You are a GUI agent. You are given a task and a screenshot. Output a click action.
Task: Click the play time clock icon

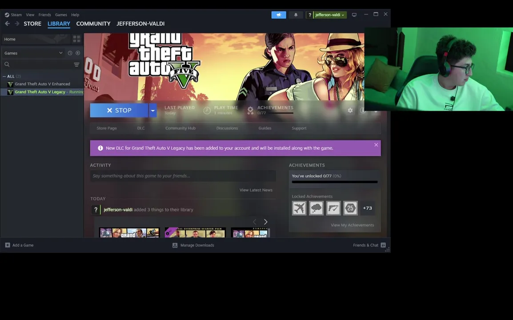(x=207, y=111)
